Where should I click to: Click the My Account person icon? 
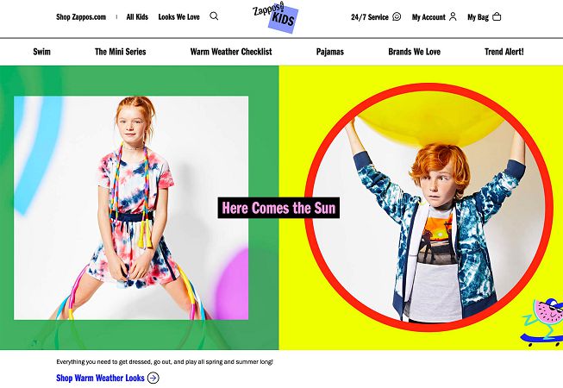click(x=453, y=16)
